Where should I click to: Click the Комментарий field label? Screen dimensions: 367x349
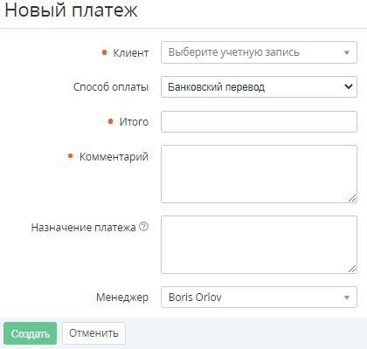(114, 157)
